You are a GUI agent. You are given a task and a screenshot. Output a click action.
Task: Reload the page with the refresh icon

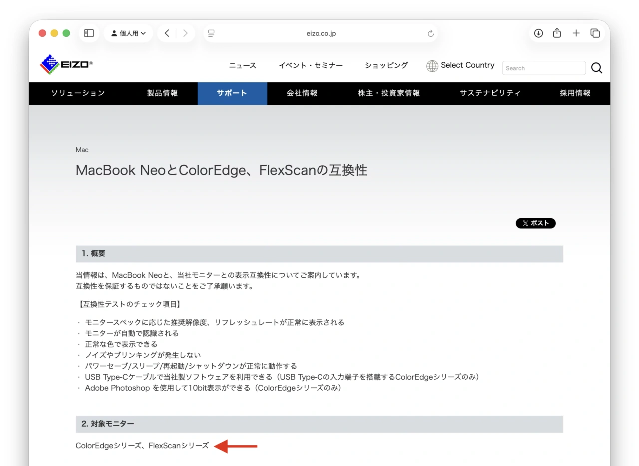point(431,33)
